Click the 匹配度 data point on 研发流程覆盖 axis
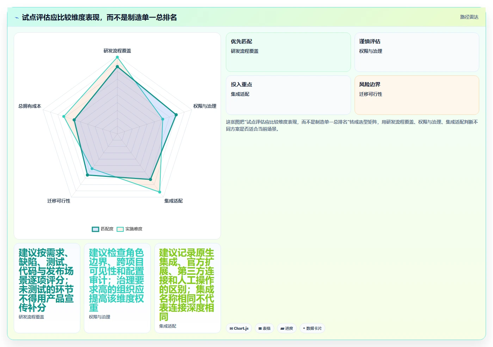Image resolution: width=493 pixels, height=347 pixels. pos(117,67)
